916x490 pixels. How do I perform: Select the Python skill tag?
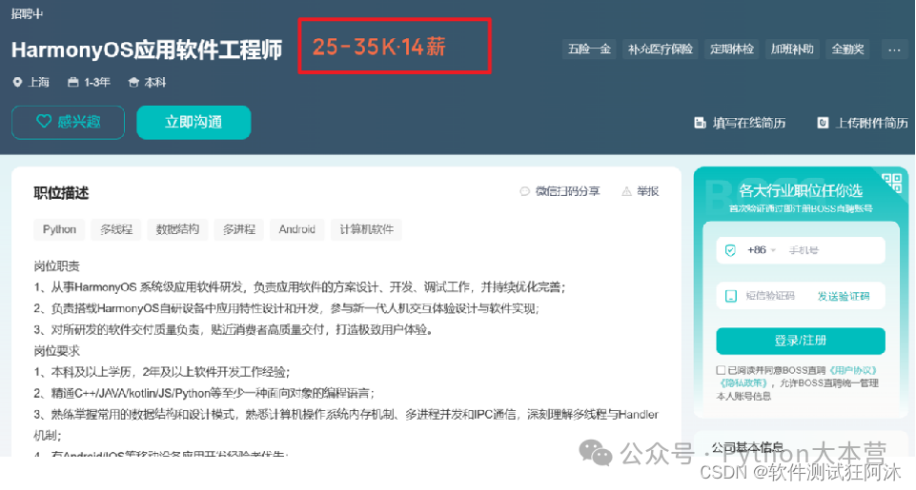click(x=60, y=229)
